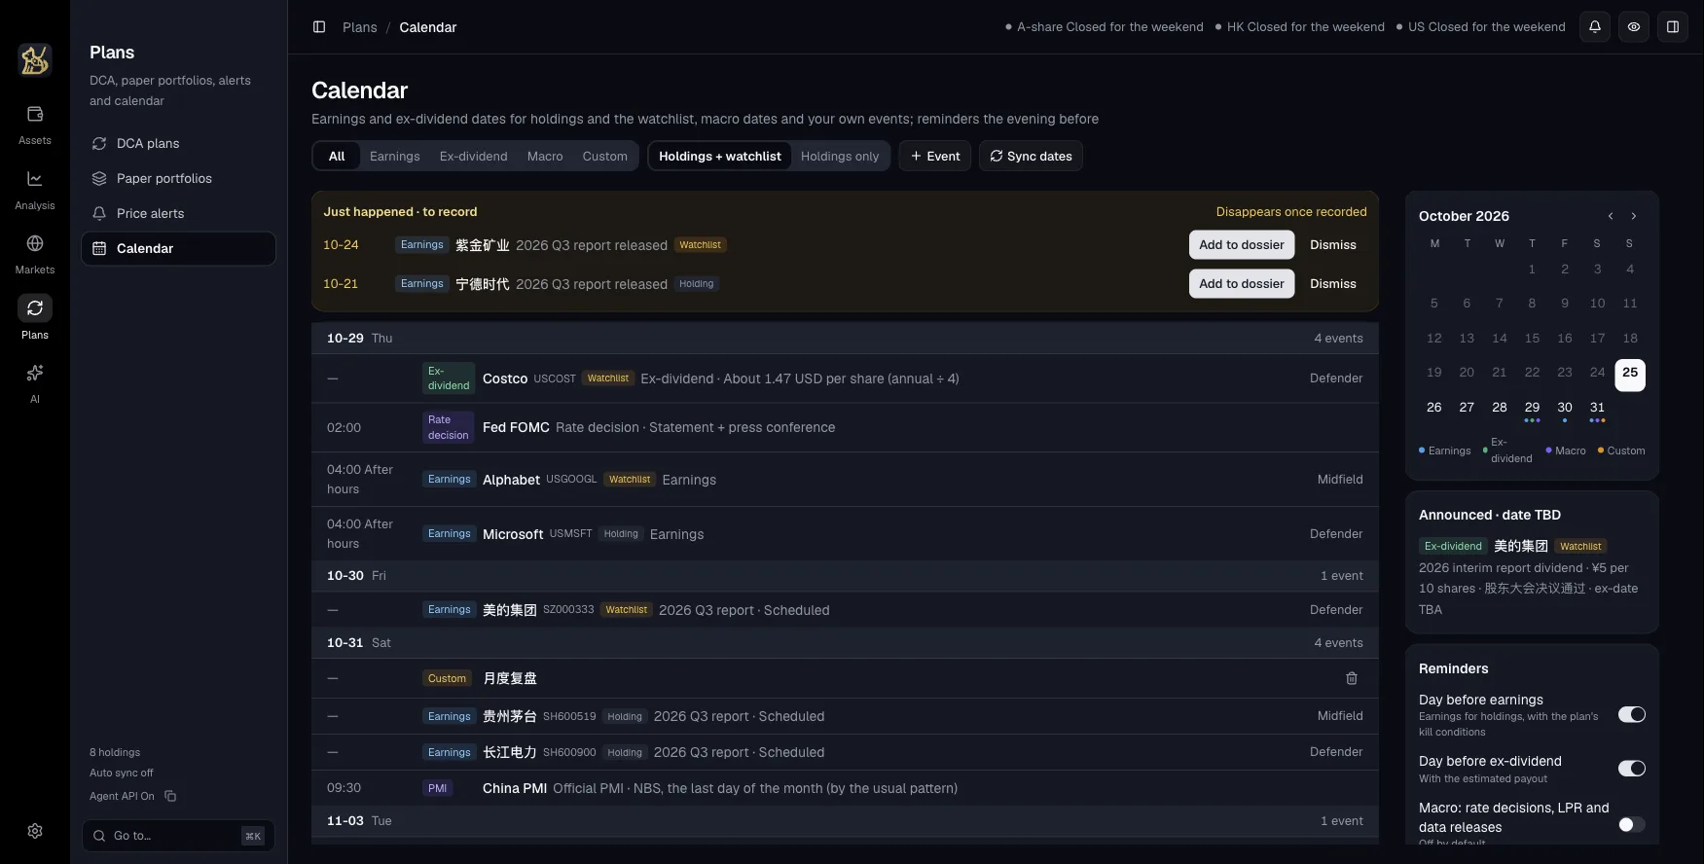Add 紫金矿业 report to dossier
1704x864 pixels.
point(1242,245)
